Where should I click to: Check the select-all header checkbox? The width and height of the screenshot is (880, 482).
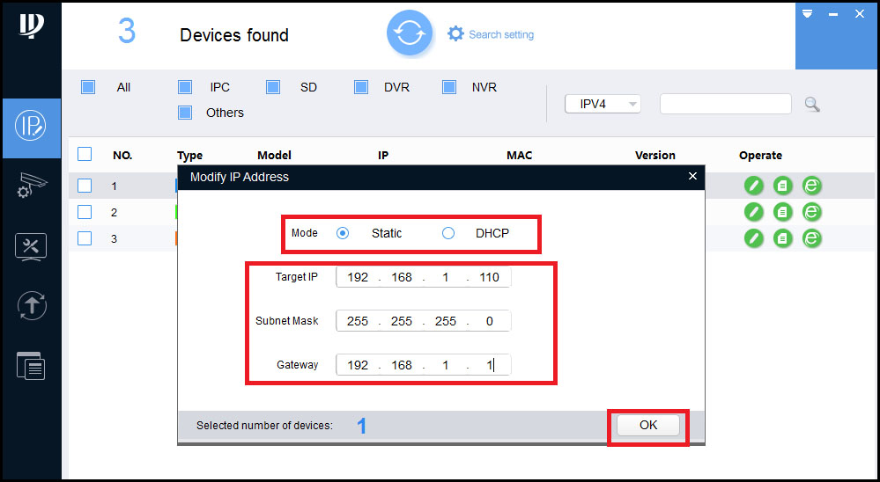click(85, 154)
